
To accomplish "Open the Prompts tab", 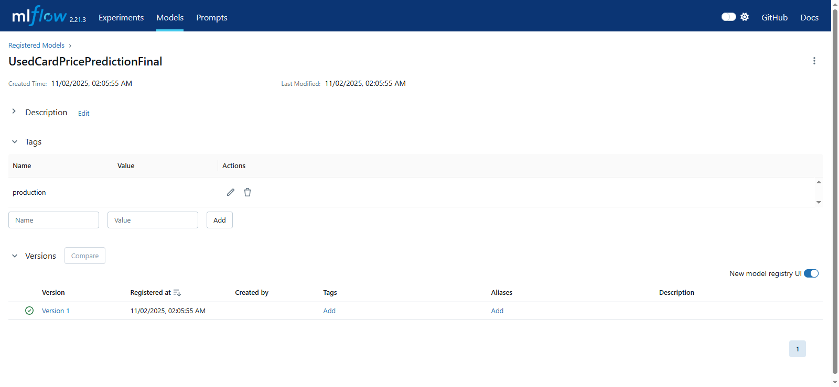I will tap(212, 17).
